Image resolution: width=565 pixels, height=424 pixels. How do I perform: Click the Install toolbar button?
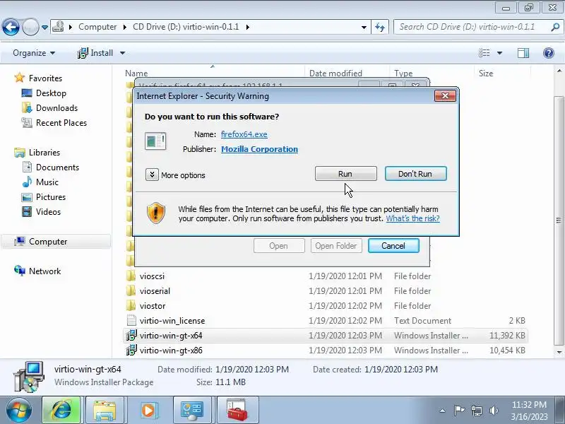click(x=95, y=53)
